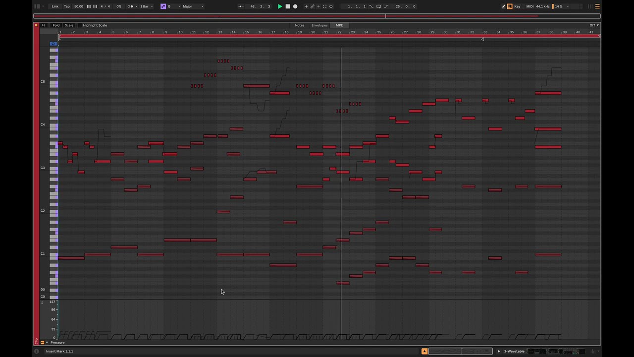Toggle the Punch-In switch icon
This screenshot has height=357, width=634.
(x=371, y=6)
